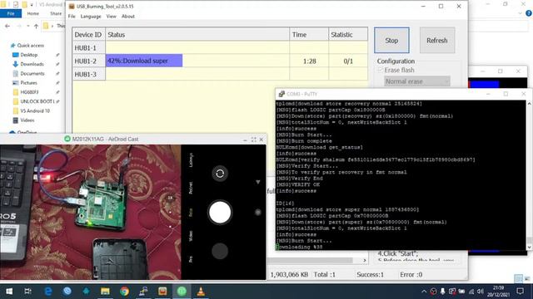
Task: Click the small round icon beside the shutter
Action: click(x=258, y=213)
